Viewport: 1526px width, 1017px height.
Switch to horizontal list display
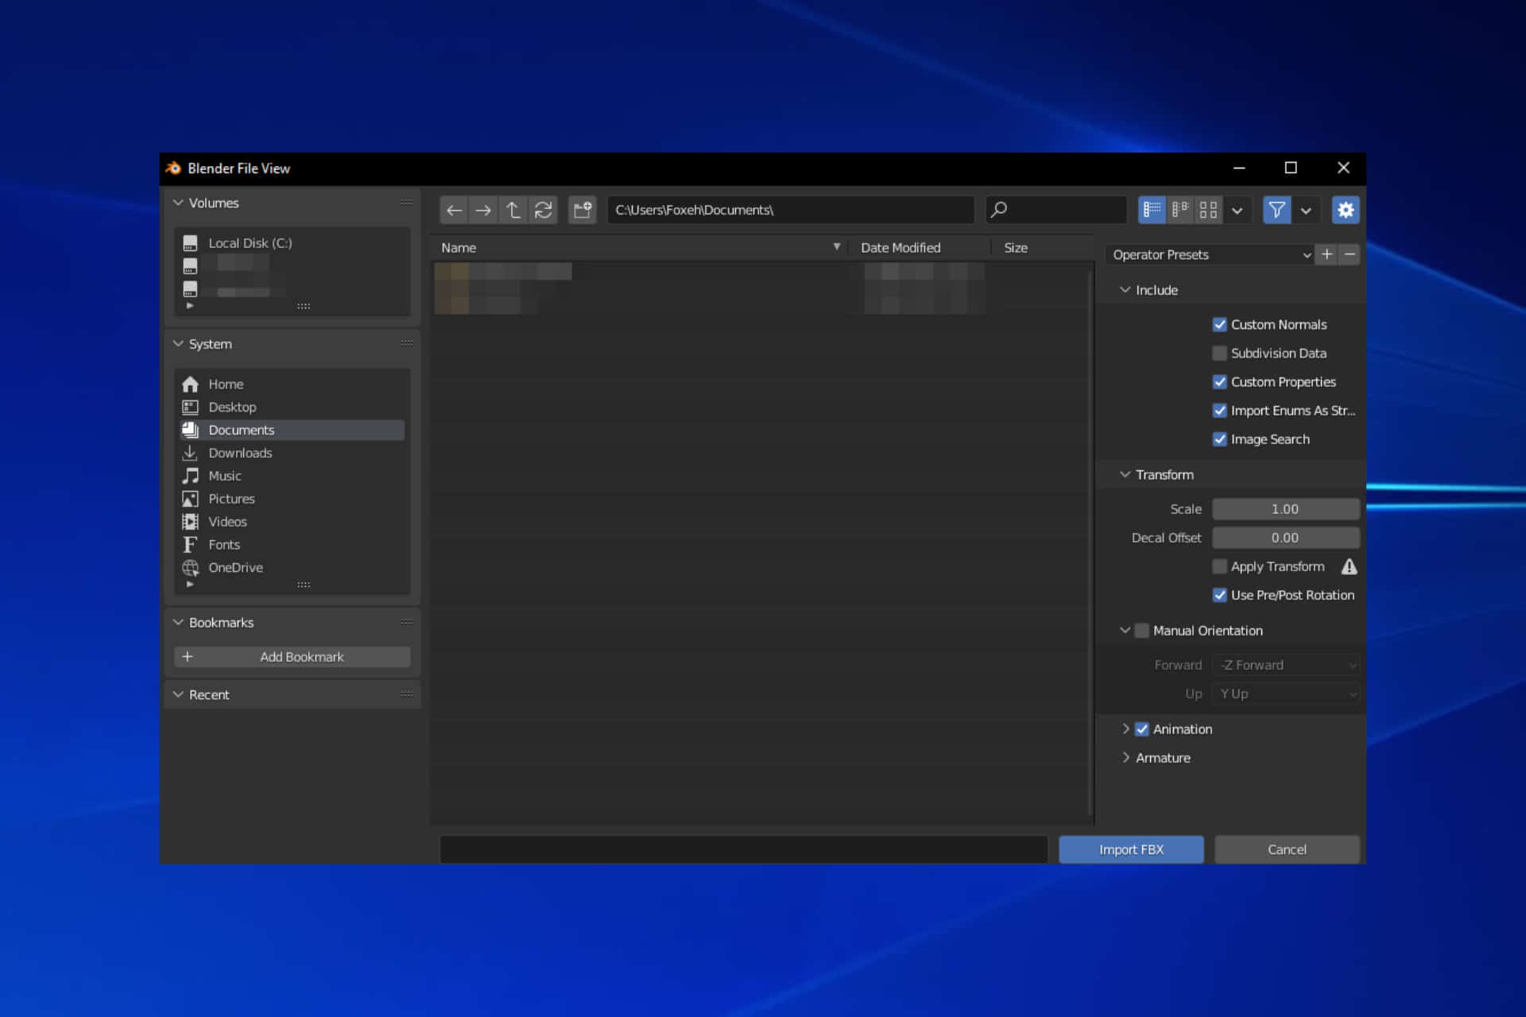click(1180, 210)
